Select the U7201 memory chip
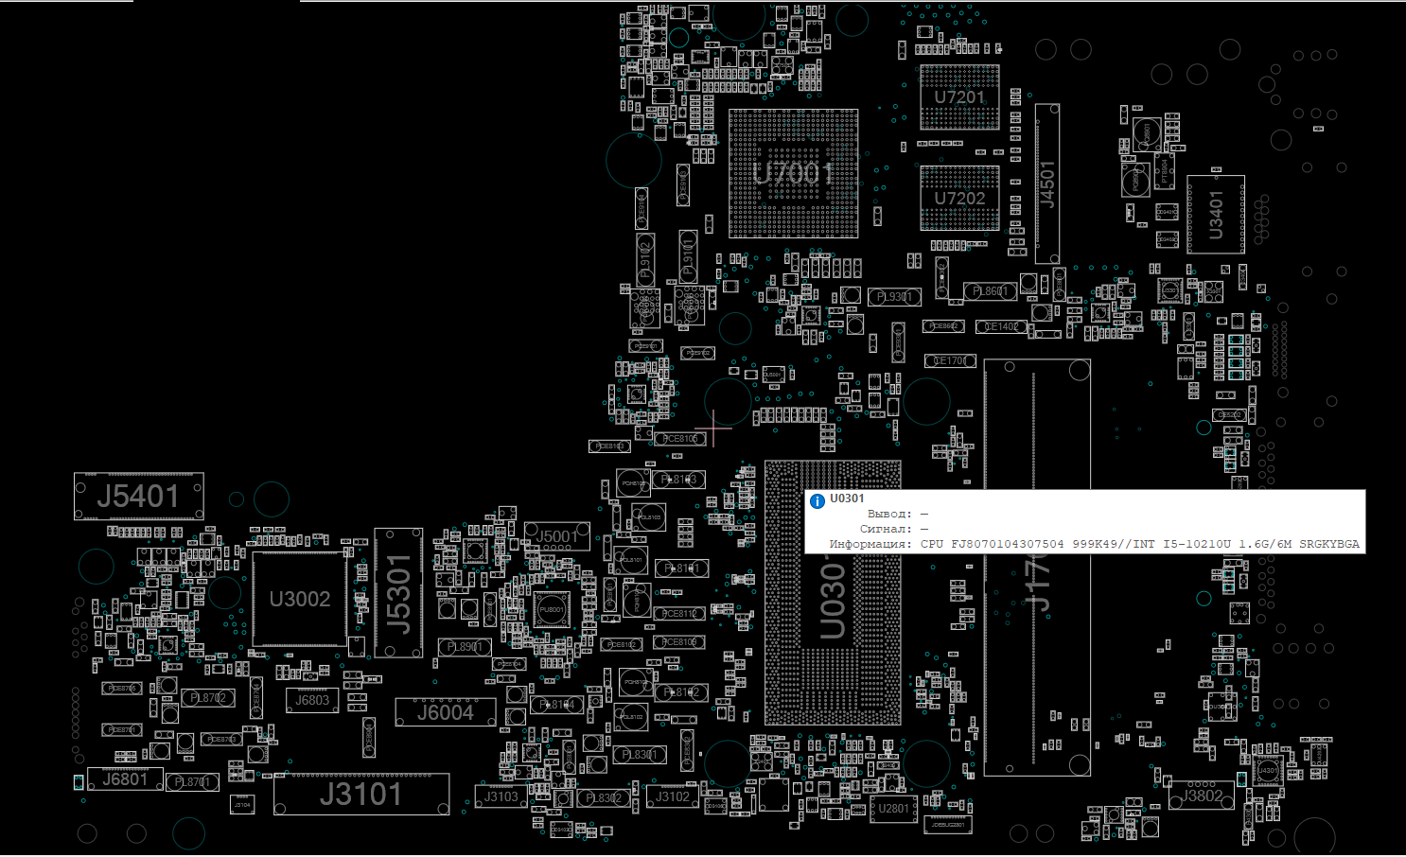The width and height of the screenshot is (1406, 857). point(959,97)
